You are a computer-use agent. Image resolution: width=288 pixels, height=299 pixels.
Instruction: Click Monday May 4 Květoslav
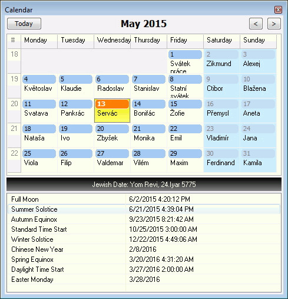tap(39, 86)
